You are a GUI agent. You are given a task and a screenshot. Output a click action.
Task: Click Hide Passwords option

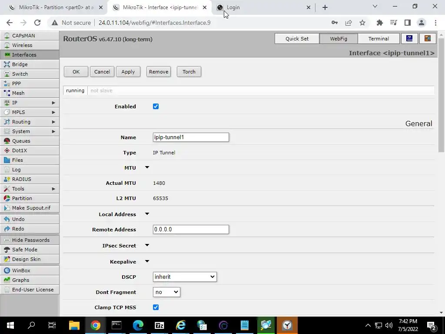point(30,240)
